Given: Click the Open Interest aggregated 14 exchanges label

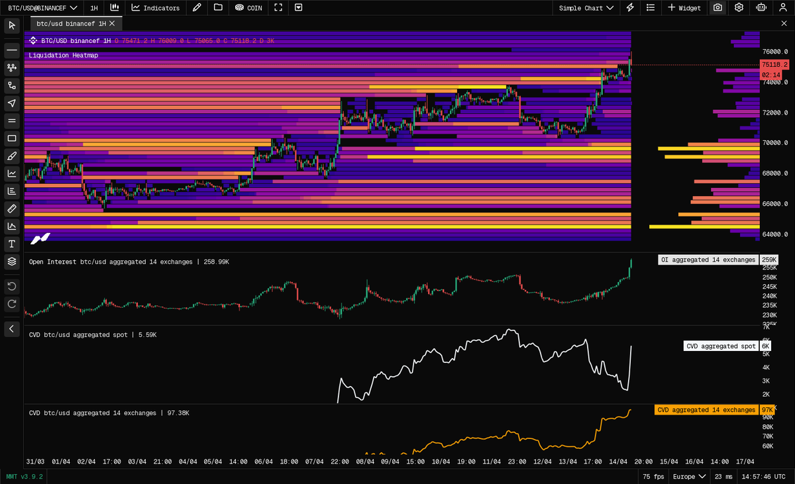Looking at the screenshot, I should tap(129, 262).
